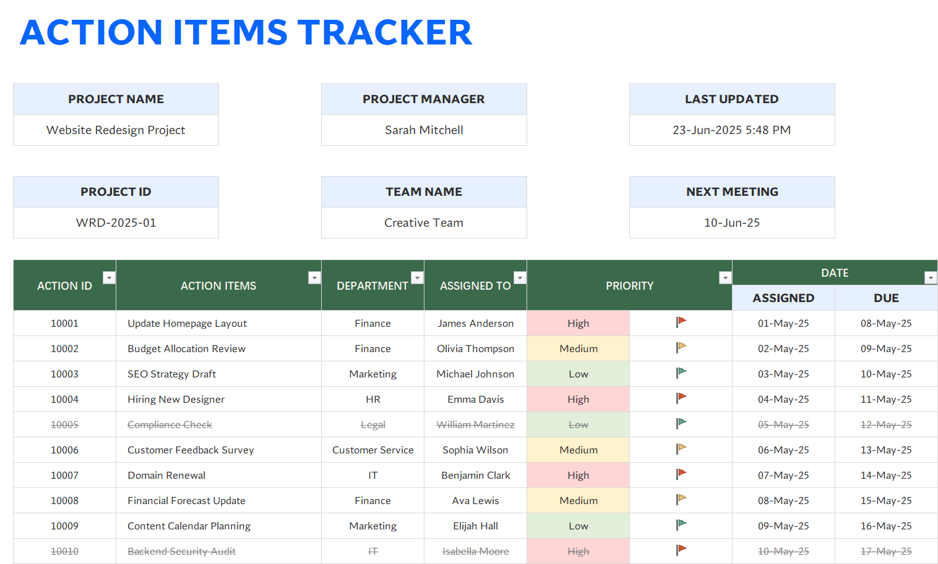The image size is (938, 564).
Task: Select the assigned date 06-May-25 cell
Action: pos(783,450)
